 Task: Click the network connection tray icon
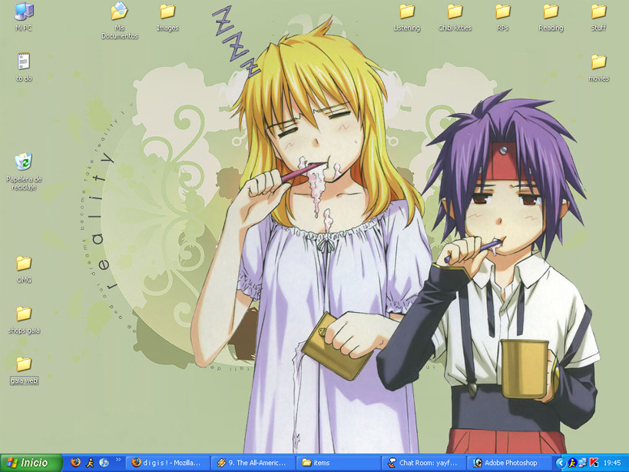(x=583, y=464)
